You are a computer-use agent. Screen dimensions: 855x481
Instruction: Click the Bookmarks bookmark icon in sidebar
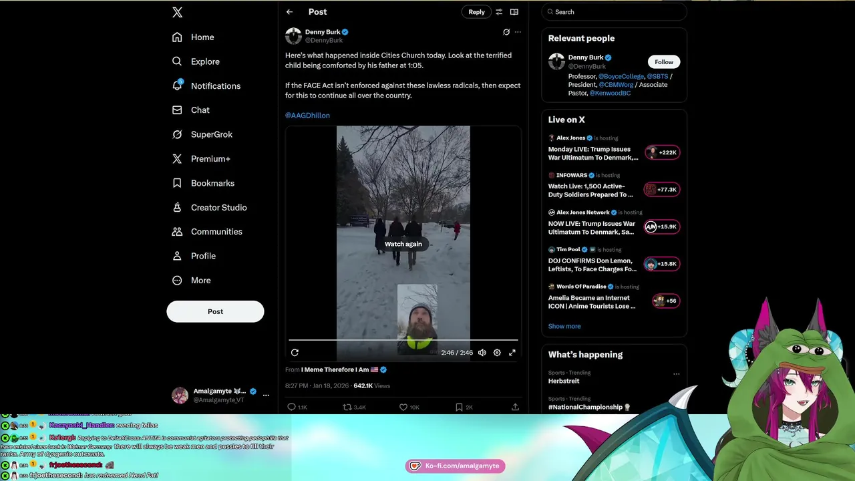tap(177, 183)
